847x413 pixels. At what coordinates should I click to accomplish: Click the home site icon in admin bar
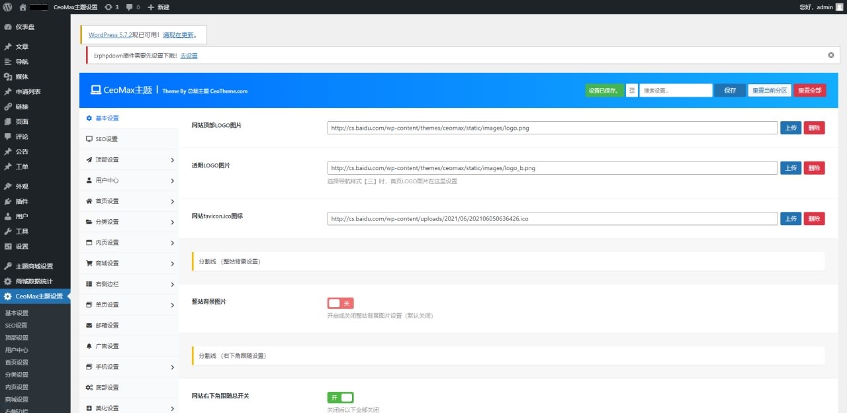click(23, 7)
